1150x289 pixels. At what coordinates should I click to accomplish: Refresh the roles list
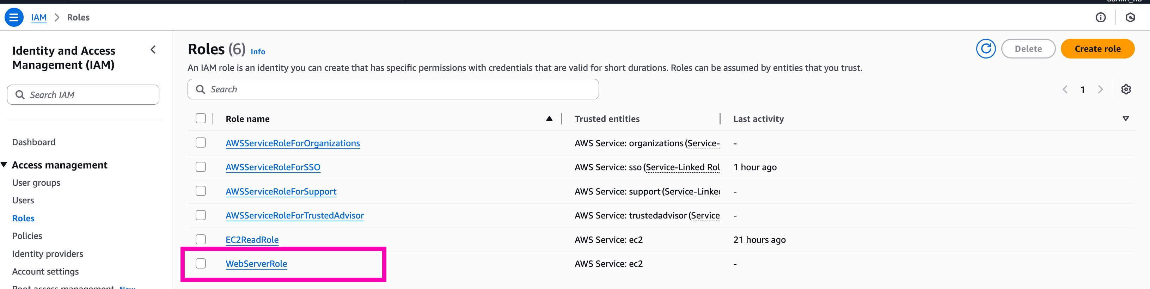[x=986, y=49]
